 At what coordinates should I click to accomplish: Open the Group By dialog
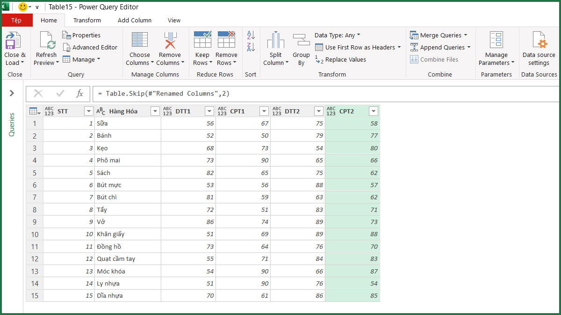301,47
